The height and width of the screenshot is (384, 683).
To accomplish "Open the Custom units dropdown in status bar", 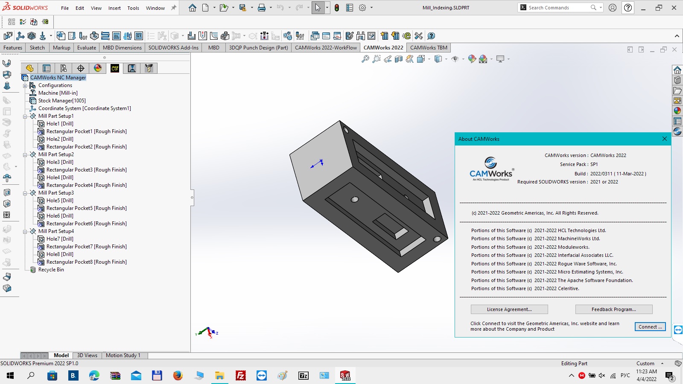I will pos(662,364).
